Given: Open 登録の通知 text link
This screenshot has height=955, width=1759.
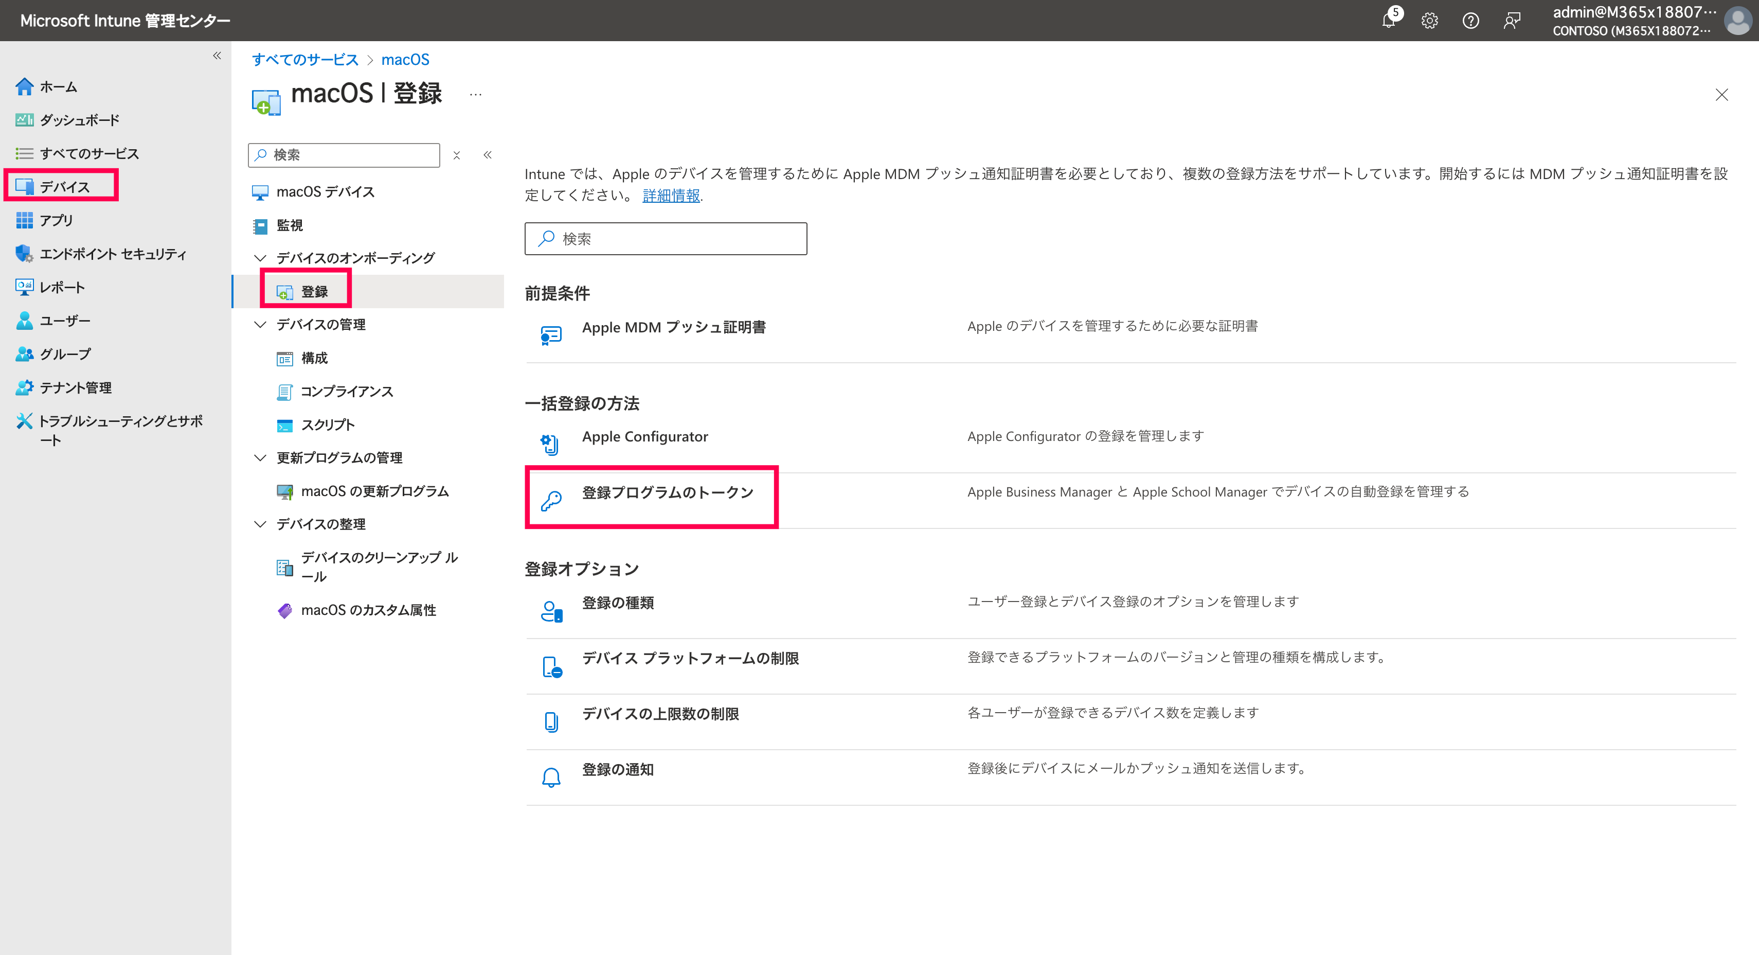Looking at the screenshot, I should pyautogui.click(x=617, y=769).
